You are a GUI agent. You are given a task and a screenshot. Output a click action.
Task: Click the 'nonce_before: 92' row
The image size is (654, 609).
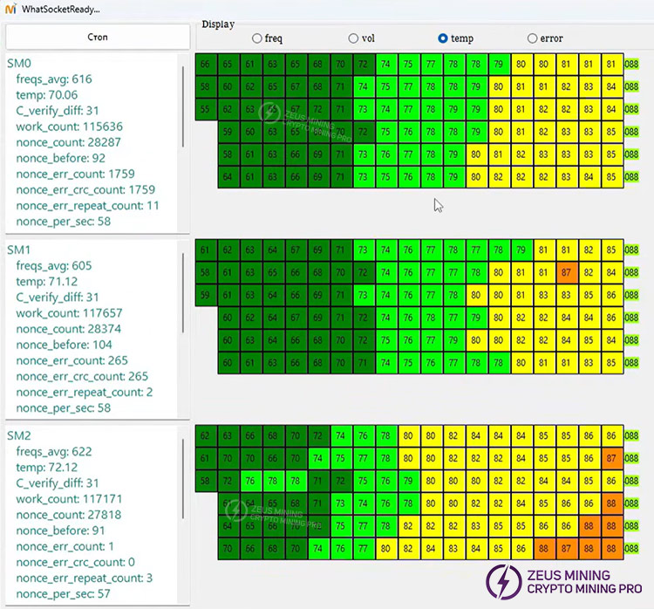click(60, 158)
